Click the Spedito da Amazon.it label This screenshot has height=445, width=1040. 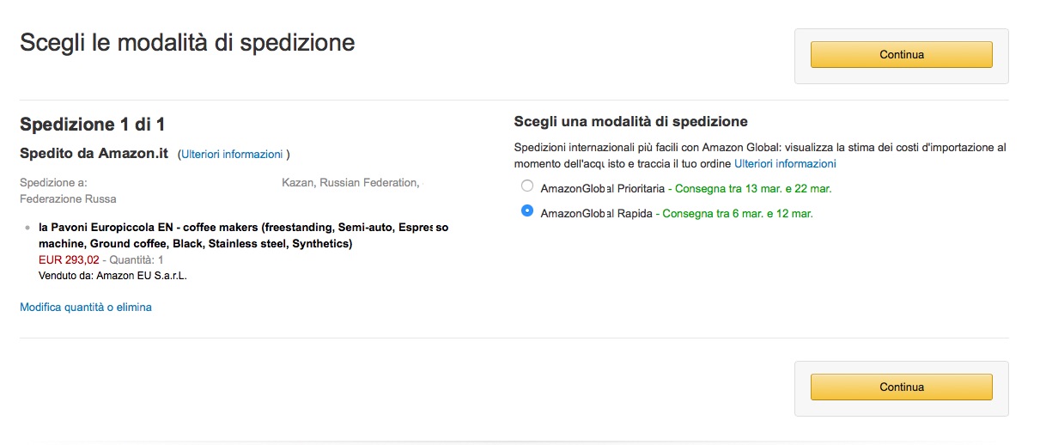[94, 153]
